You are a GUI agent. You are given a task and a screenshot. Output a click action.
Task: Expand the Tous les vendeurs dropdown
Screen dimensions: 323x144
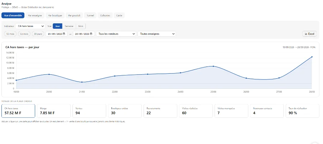[x=116, y=34]
